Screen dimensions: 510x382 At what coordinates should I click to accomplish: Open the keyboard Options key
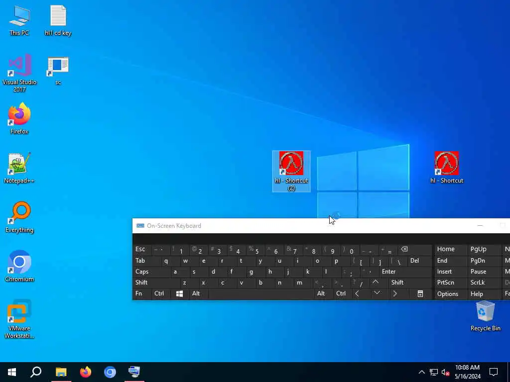click(x=450, y=294)
